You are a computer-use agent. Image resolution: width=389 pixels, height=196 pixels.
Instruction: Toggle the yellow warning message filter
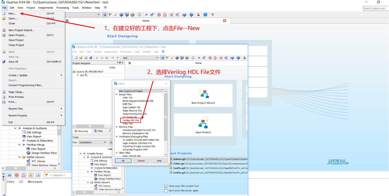[x=31, y=175]
